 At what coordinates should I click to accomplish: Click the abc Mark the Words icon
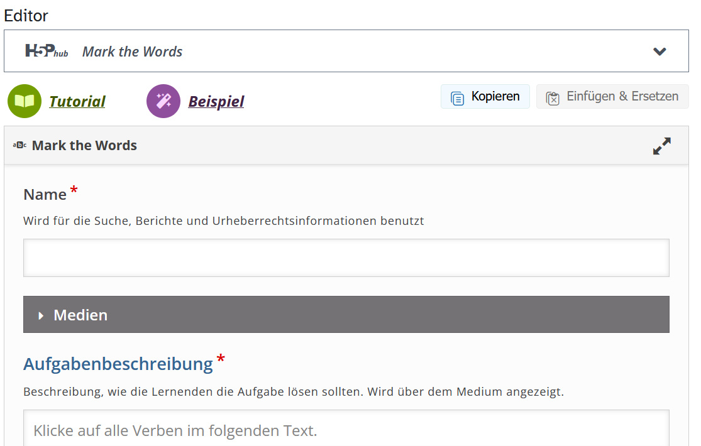[19, 146]
